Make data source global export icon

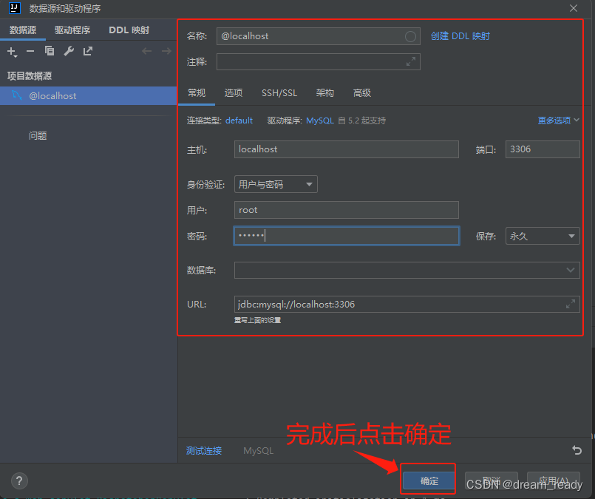click(x=88, y=51)
